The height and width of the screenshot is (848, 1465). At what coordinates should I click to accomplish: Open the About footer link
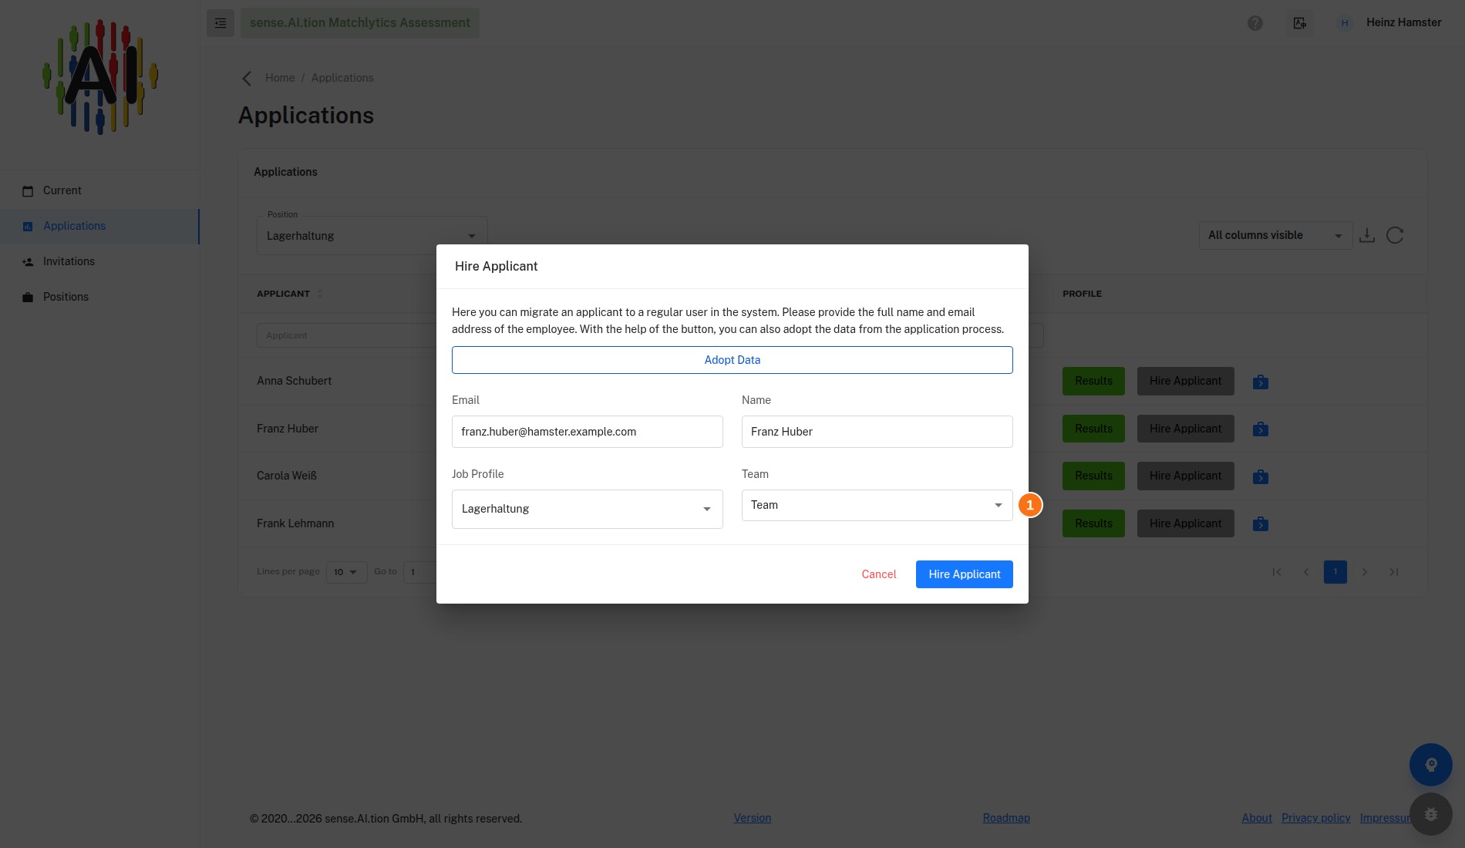click(x=1257, y=818)
